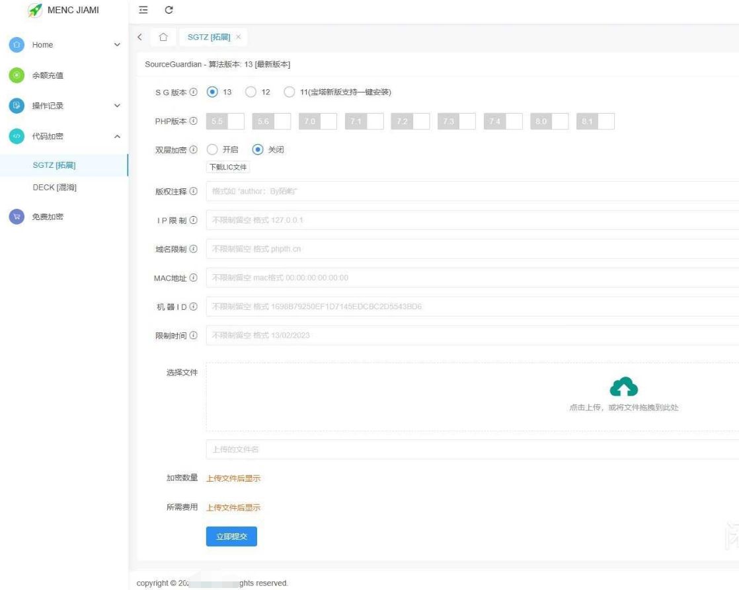Enable 双层加密 by selecting 开启

[x=212, y=149]
